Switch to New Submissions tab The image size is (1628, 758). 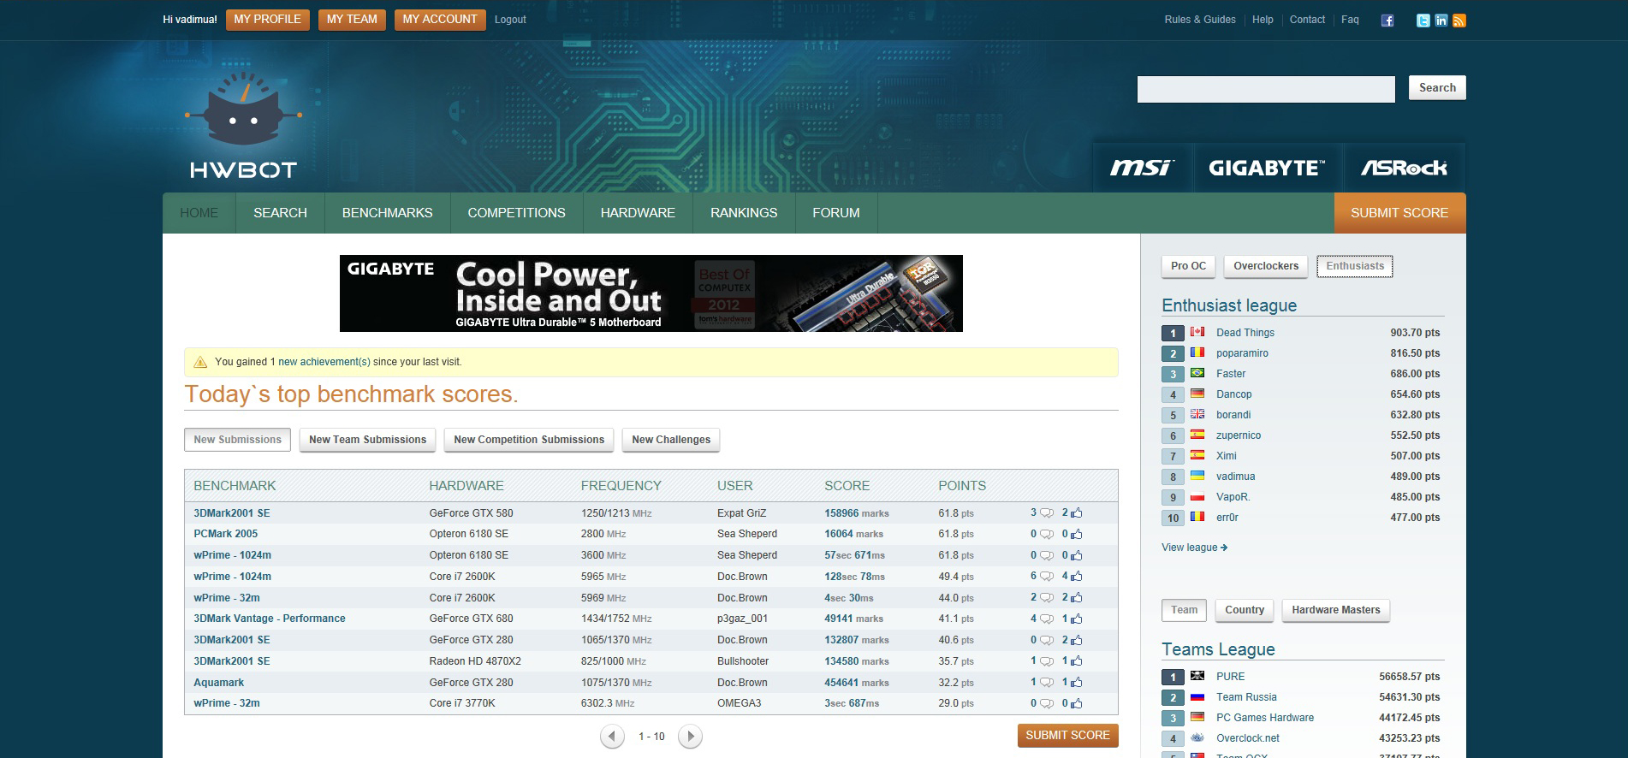237,440
